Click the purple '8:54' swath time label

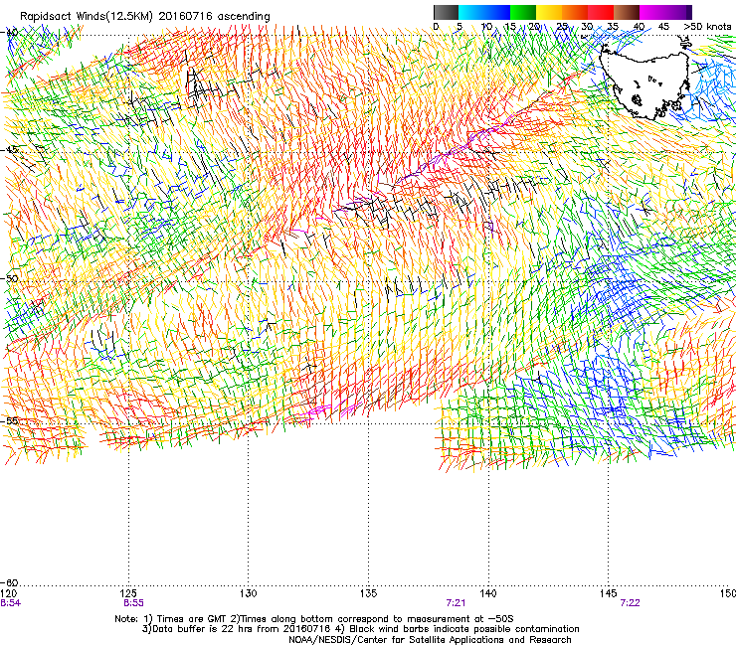coord(10,603)
